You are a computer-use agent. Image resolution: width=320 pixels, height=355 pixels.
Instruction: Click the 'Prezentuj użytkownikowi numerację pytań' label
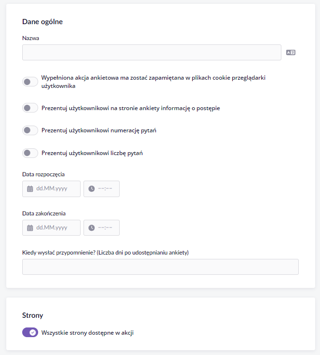pos(99,130)
